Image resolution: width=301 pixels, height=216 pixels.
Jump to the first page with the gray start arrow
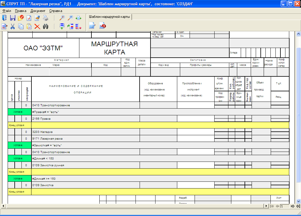(x=272, y=206)
